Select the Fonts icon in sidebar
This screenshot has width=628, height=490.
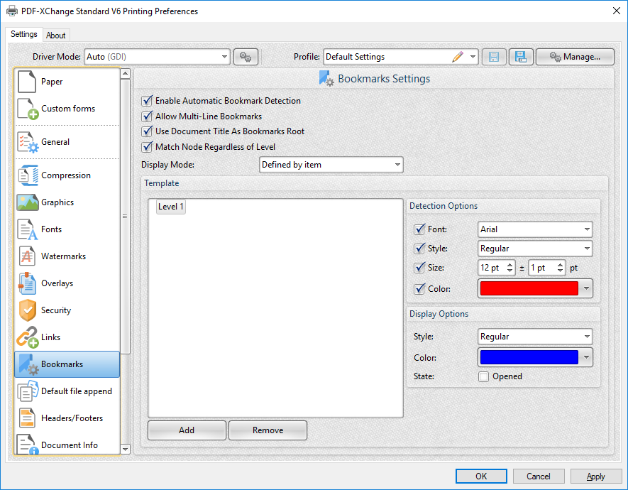(28, 229)
